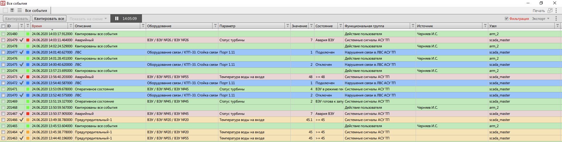Open the filter for the Оборудование column

(215, 26)
